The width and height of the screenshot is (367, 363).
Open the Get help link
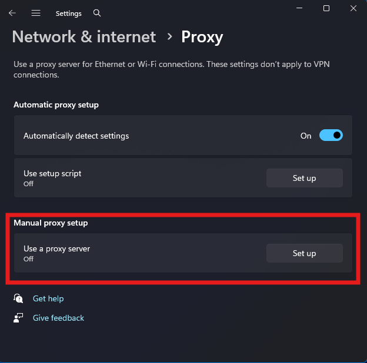(x=48, y=299)
